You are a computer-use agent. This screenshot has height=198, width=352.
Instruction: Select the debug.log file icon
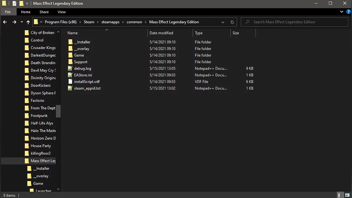click(70, 68)
